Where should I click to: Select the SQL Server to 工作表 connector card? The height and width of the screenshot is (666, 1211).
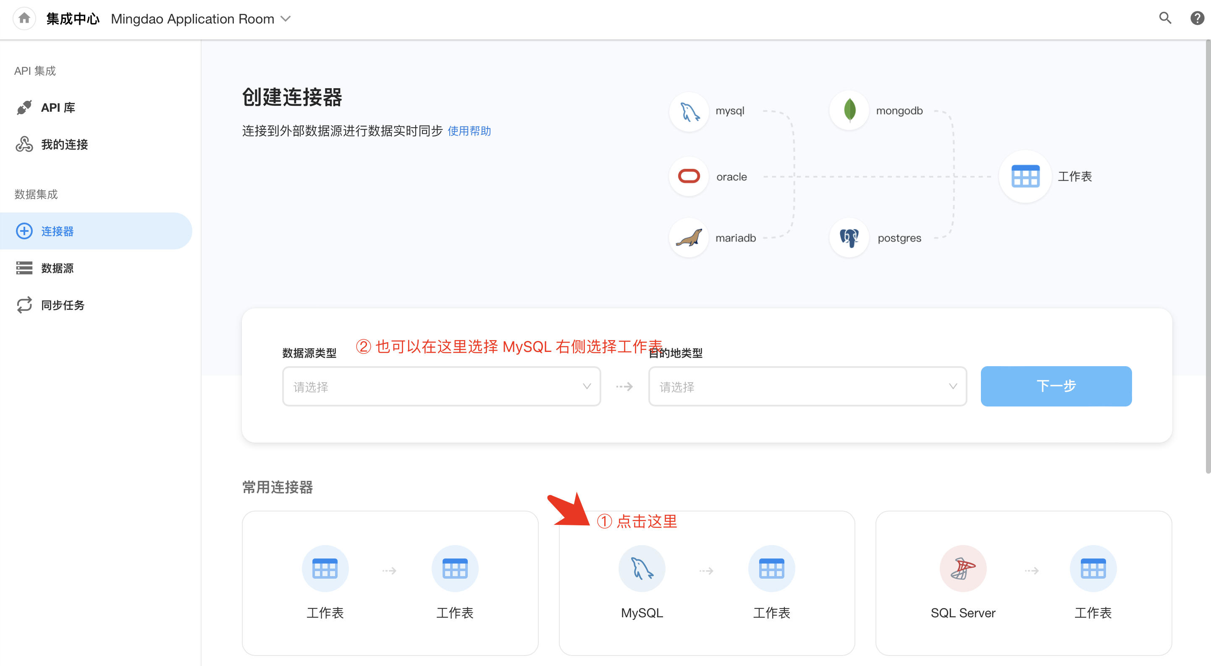click(1023, 583)
